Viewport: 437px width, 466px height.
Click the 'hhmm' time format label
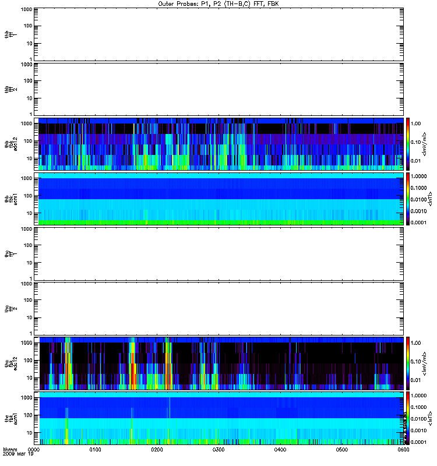10,450
